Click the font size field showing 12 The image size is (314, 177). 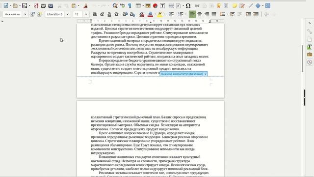coord(78,14)
